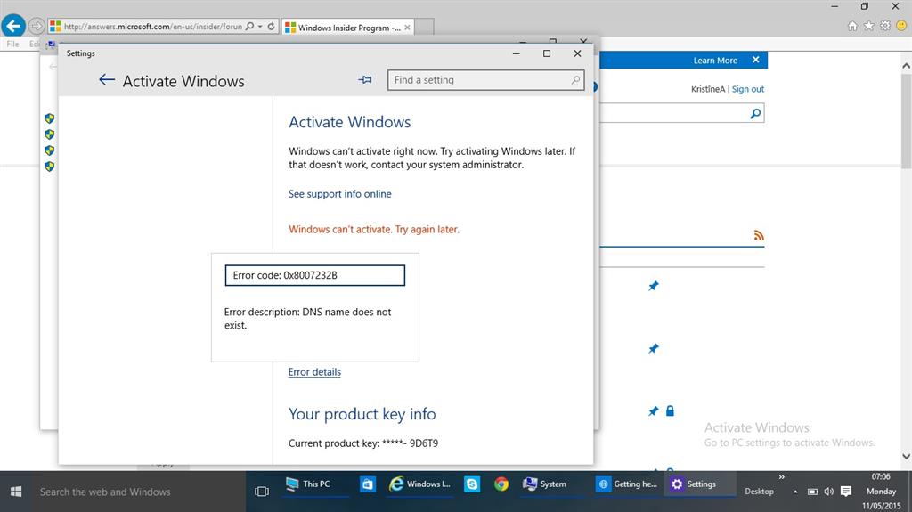The image size is (912, 512).
Task: Click the browser scrollbar up arrow
Action: click(x=906, y=66)
